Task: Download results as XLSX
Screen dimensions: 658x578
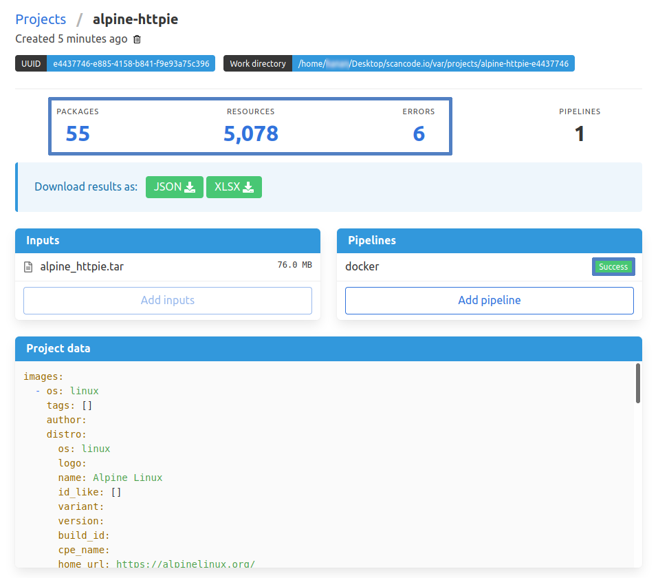Action: tap(234, 187)
